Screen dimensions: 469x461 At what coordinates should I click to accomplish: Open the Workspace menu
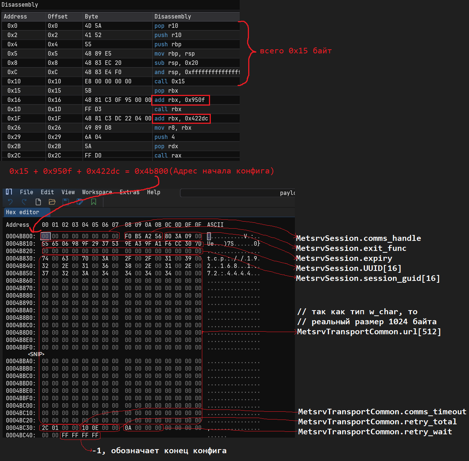pyautogui.click(x=97, y=192)
